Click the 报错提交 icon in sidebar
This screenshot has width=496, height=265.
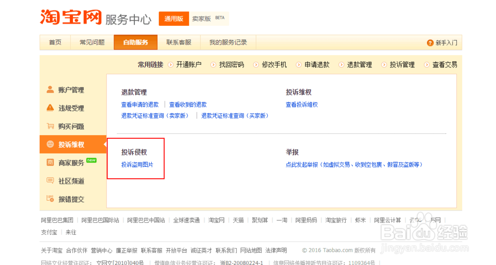50,199
